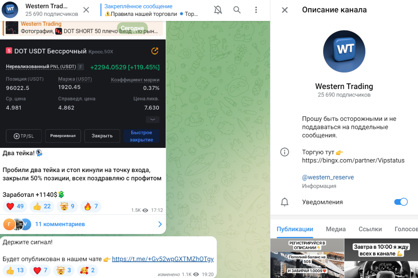
Task: Click the bell icon next to Уведомления
Action: [285, 202]
